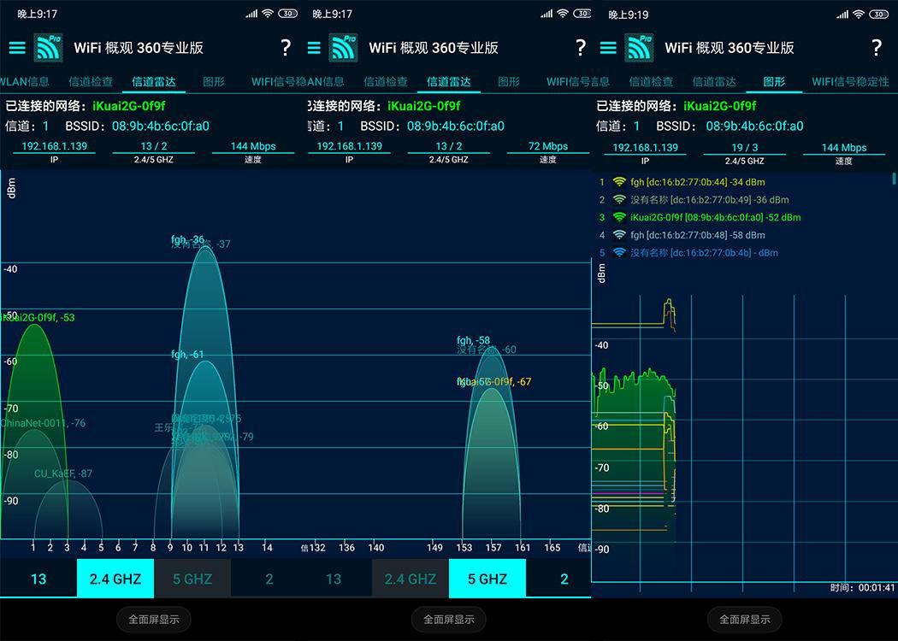Image resolution: width=898 pixels, height=641 pixels.
Task: Click the yellow WiFi icon beside fgh -34 dBm
Action: click(x=619, y=182)
